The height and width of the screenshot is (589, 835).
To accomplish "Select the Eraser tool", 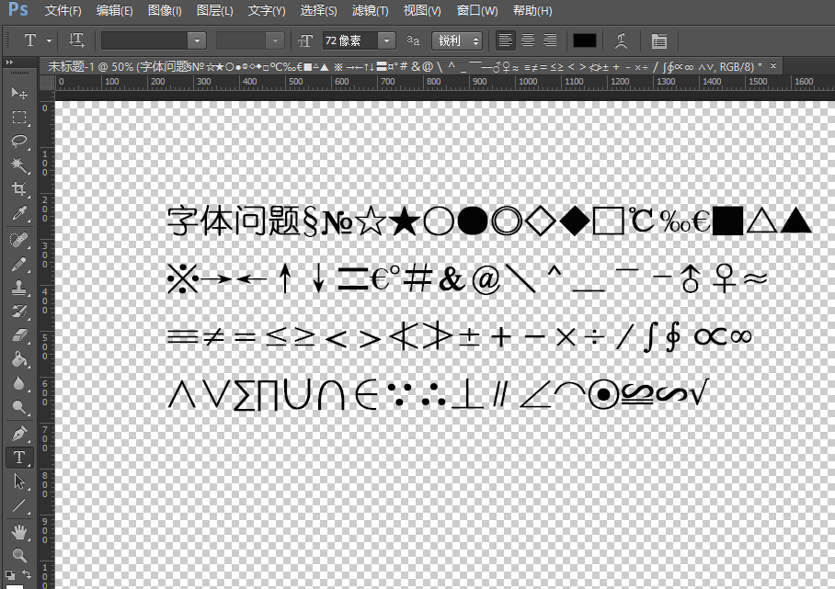I will coord(18,336).
